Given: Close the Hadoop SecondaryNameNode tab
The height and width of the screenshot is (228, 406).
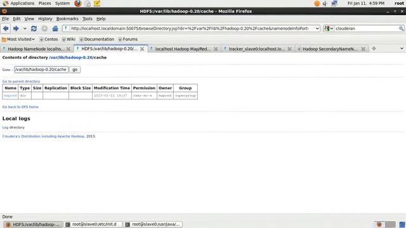Looking at the screenshot, I should [x=363, y=49].
